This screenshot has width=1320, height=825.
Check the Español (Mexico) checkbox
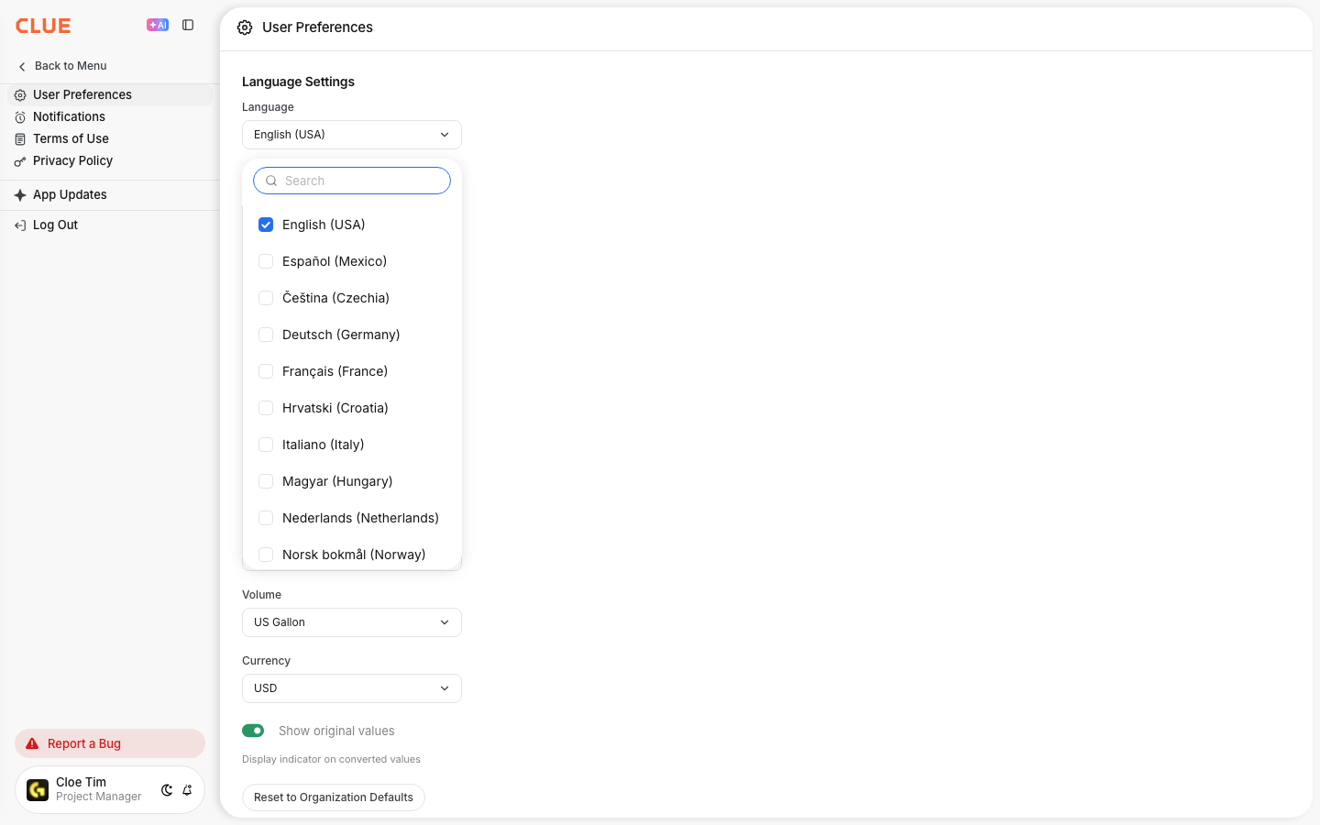266,261
